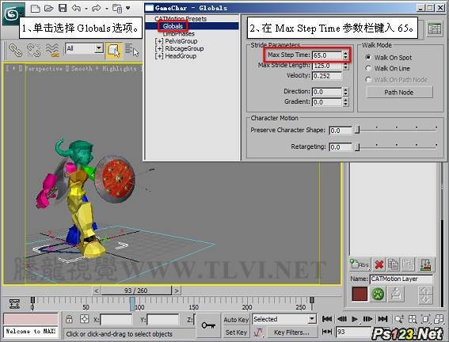Click the large Set Keys key button
The width and height of the screenshot is (449, 342).
[x=208, y=325]
